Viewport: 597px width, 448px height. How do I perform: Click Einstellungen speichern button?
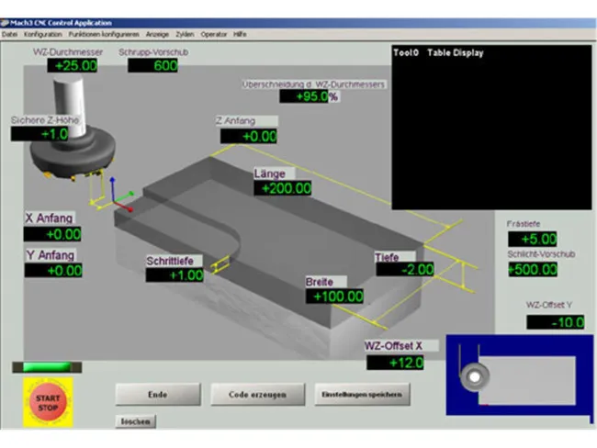[362, 394]
